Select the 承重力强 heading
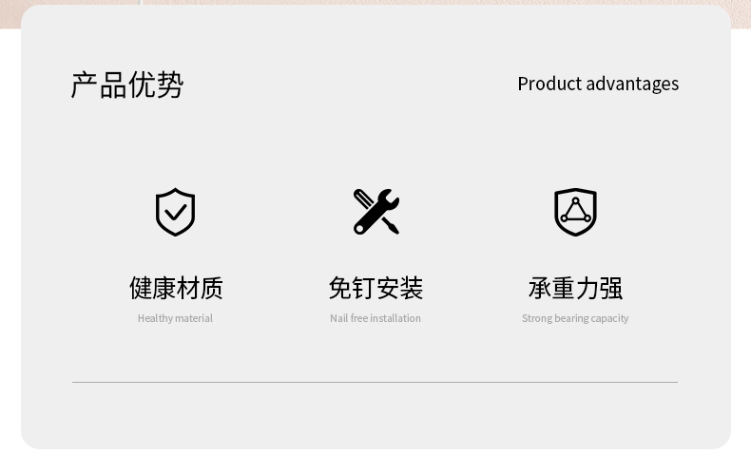 [575, 288]
